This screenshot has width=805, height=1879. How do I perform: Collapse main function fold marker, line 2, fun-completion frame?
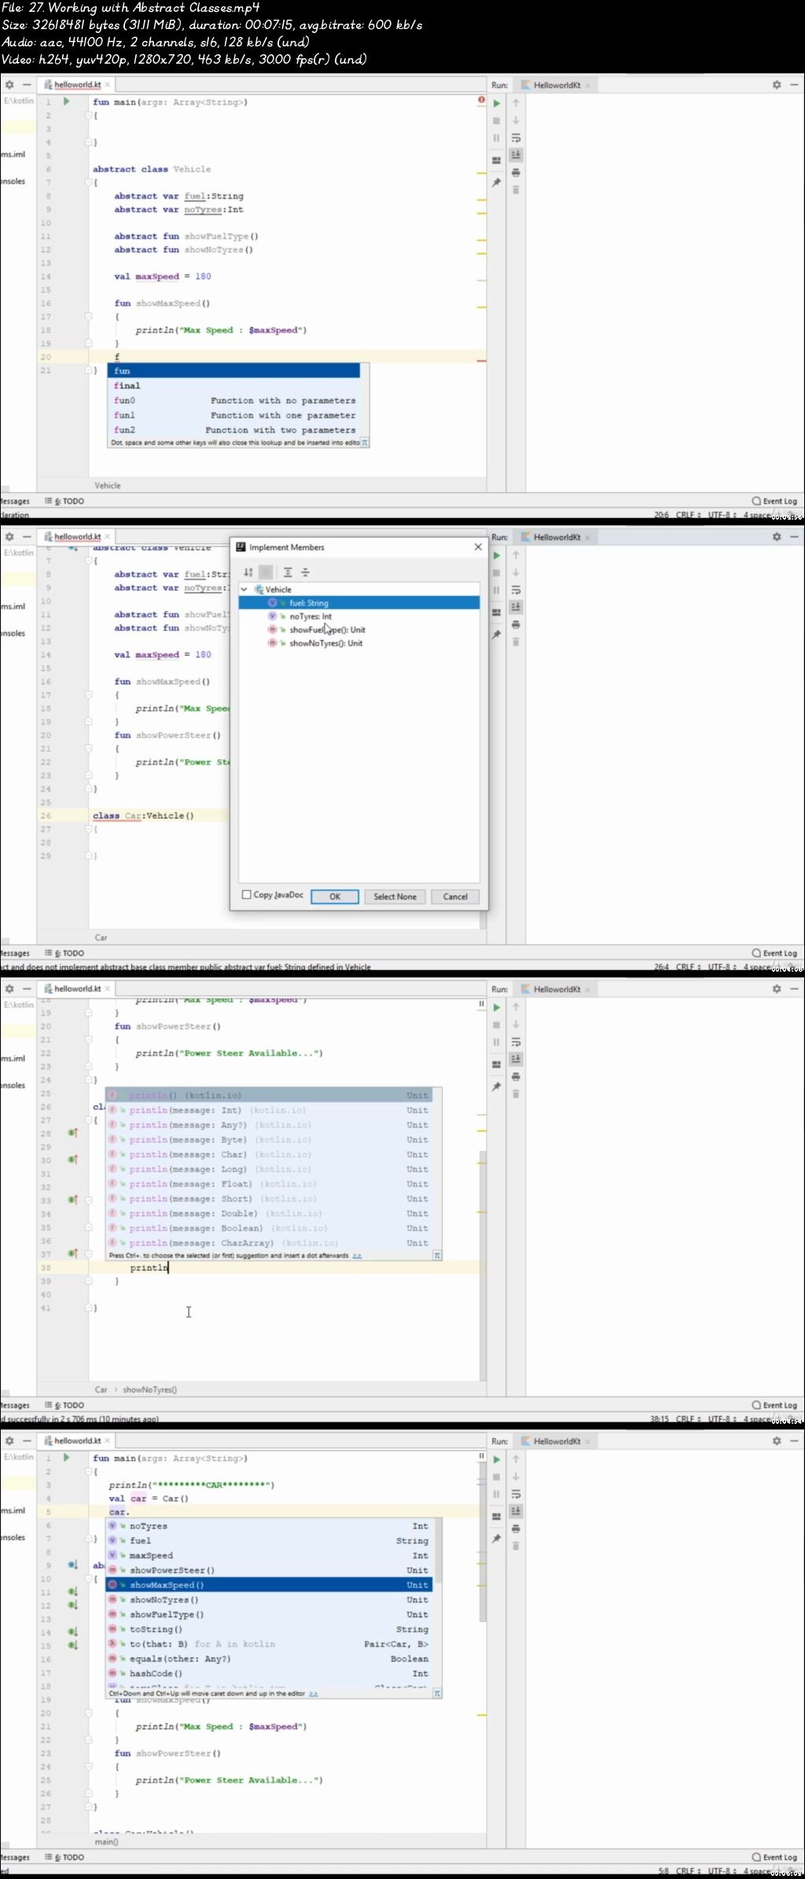pos(89,115)
